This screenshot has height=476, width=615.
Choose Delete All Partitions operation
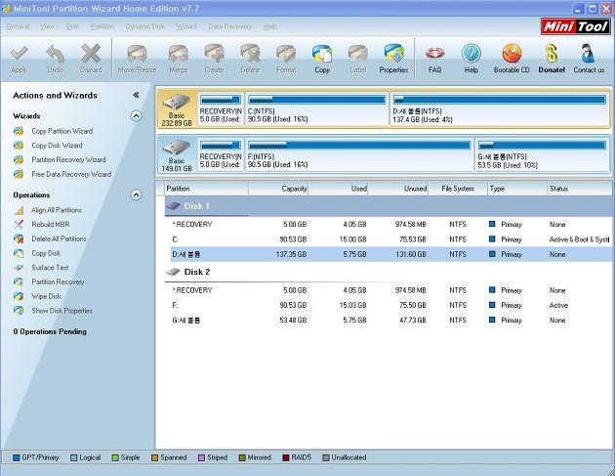[59, 238]
